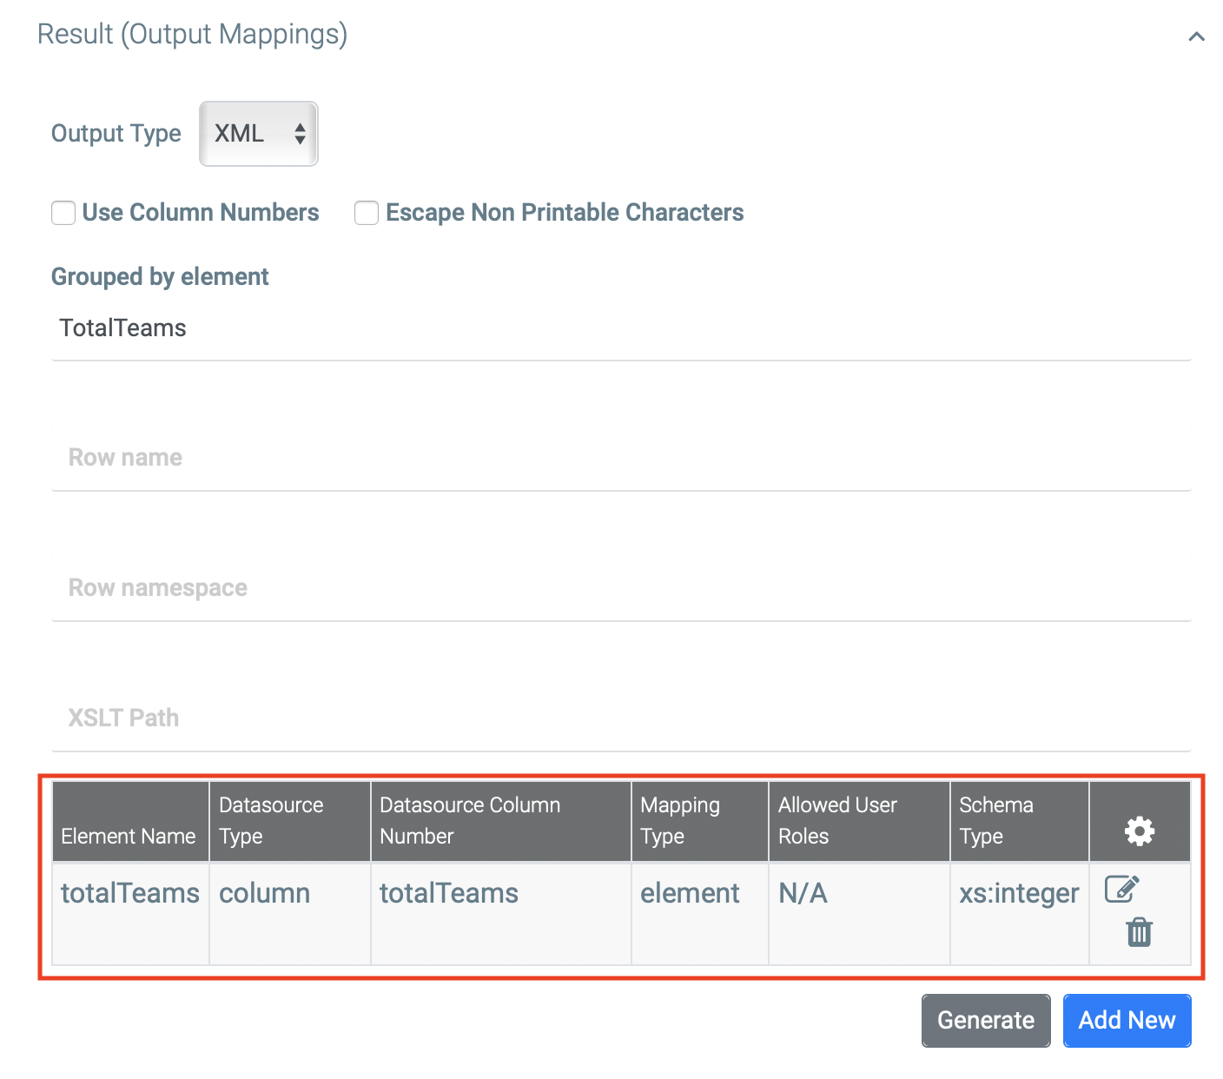The height and width of the screenshot is (1079, 1223).
Task: Open the Output Type XML dropdown
Action: point(259,134)
